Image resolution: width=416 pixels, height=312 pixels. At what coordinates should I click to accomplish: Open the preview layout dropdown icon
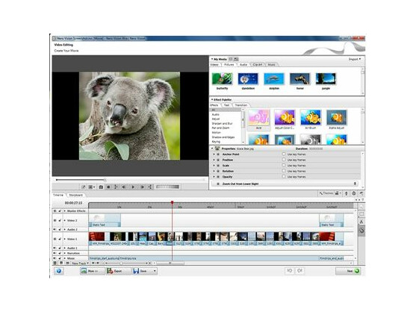pos(92,187)
